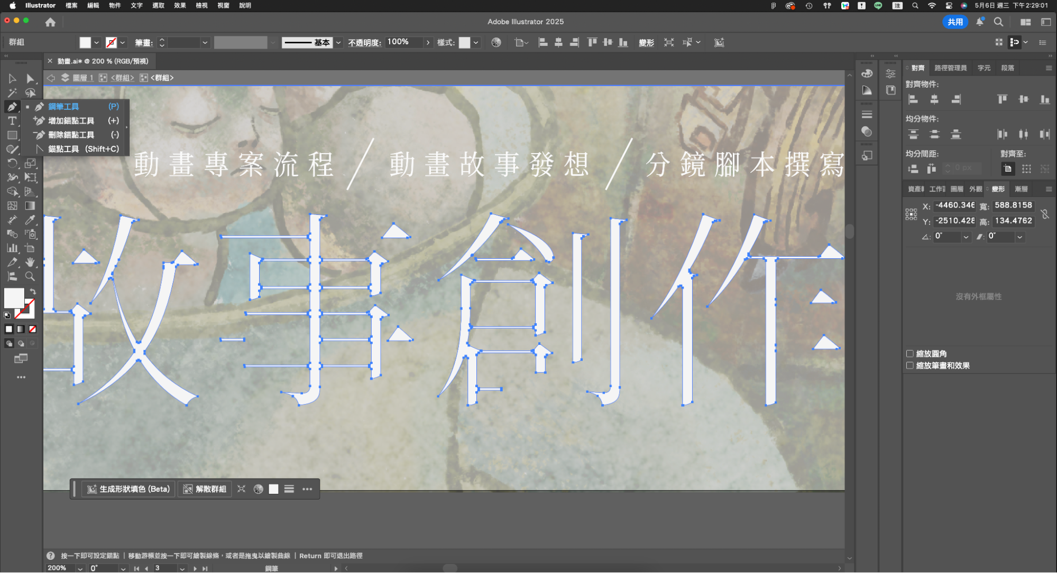Toggle constrain width and height proportions
Image resolution: width=1057 pixels, height=573 pixels.
[x=1045, y=213]
